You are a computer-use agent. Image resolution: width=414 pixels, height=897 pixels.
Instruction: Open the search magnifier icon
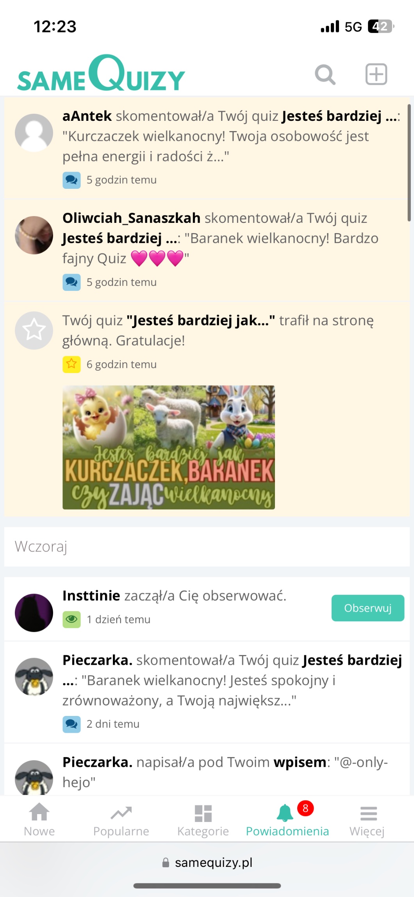point(325,74)
